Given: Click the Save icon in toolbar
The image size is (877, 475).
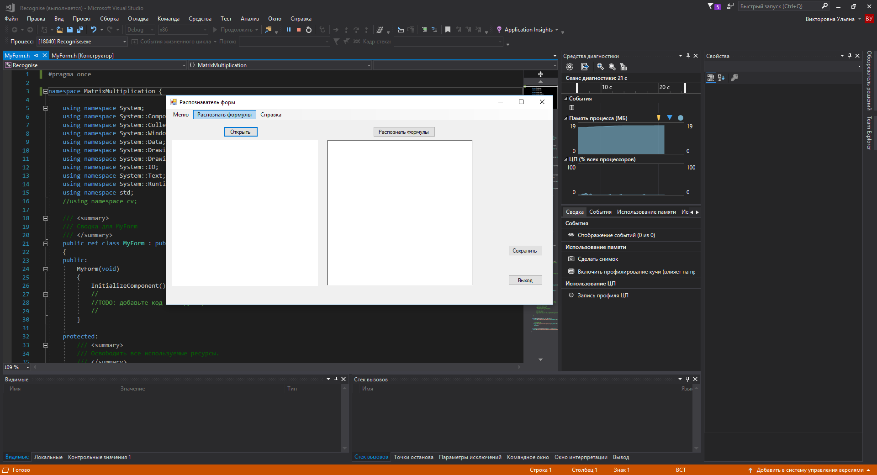Looking at the screenshot, I should coord(70,30).
